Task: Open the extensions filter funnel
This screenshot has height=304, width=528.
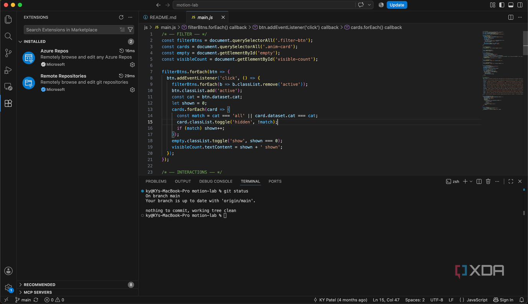Action: 130,29
